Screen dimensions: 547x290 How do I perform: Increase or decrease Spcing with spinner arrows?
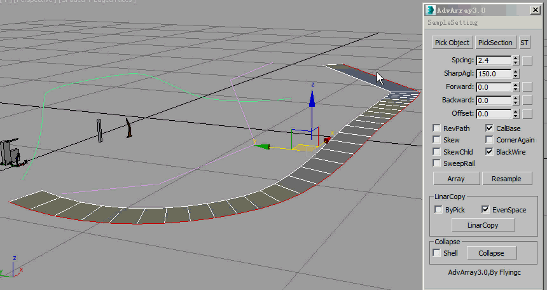(x=515, y=60)
